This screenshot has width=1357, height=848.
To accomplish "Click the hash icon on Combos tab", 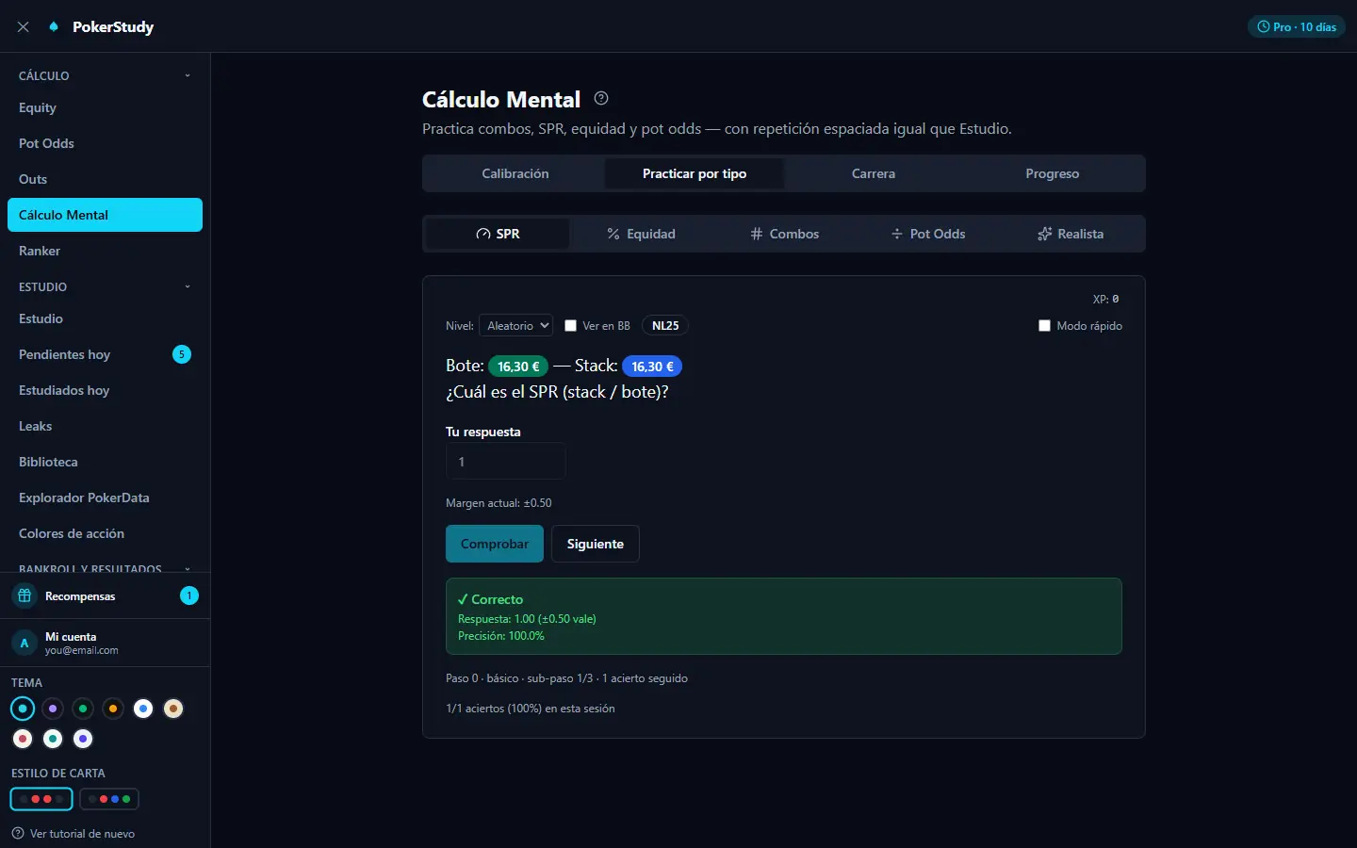I will coord(757,234).
